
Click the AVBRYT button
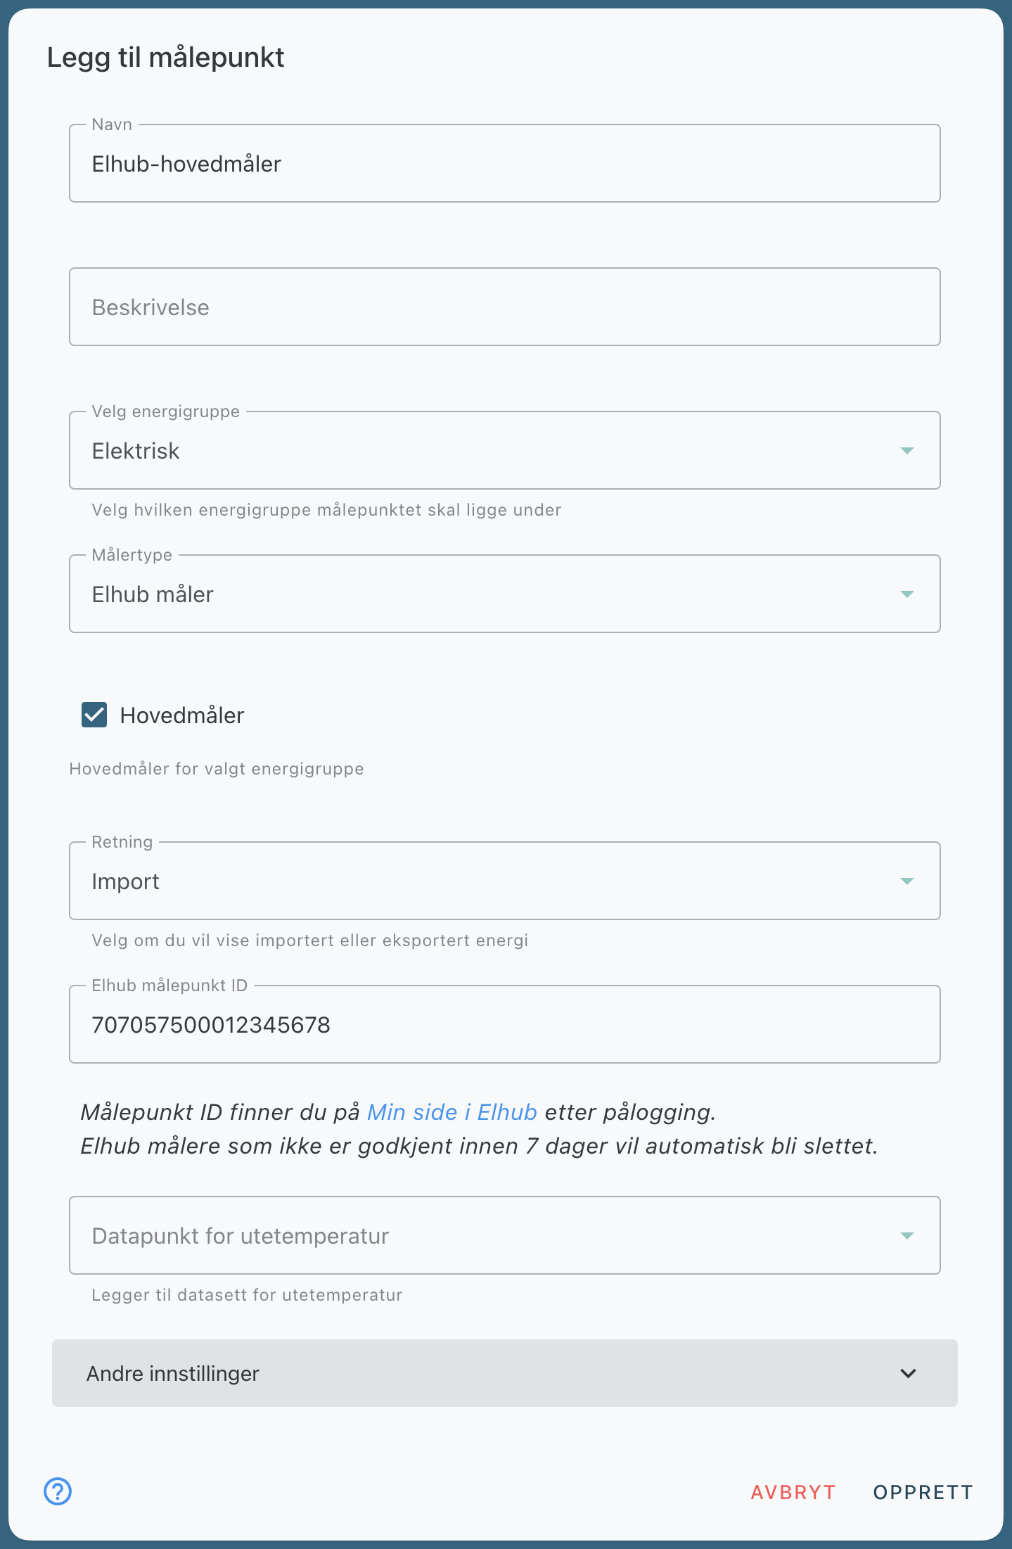coord(793,1492)
